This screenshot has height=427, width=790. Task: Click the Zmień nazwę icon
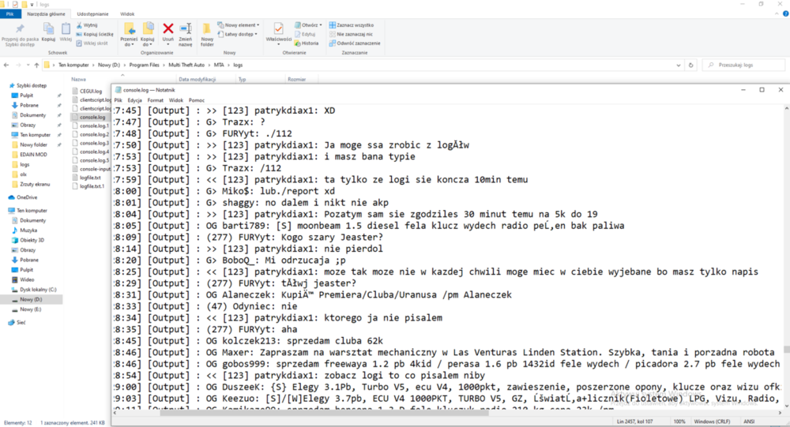186,28
